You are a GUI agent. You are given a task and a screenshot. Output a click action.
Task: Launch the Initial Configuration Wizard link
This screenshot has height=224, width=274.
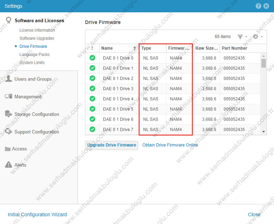(x=37, y=214)
